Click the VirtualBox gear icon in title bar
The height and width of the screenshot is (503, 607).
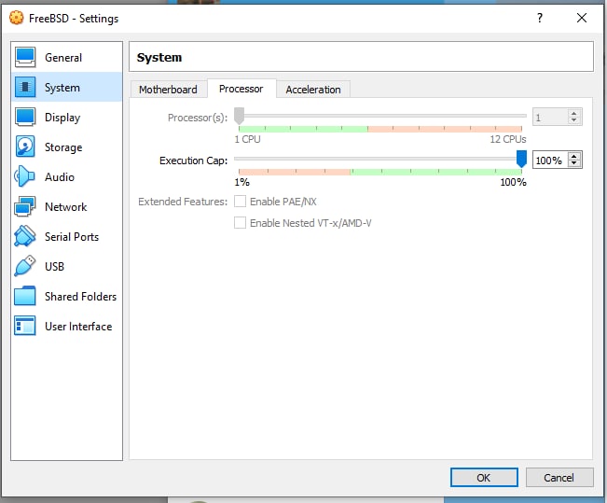coord(16,18)
